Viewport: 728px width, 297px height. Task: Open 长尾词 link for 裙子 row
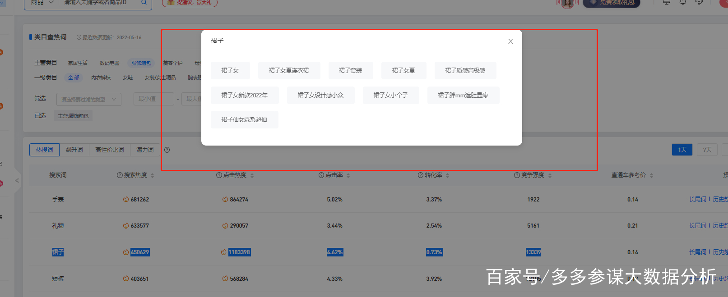697,252
